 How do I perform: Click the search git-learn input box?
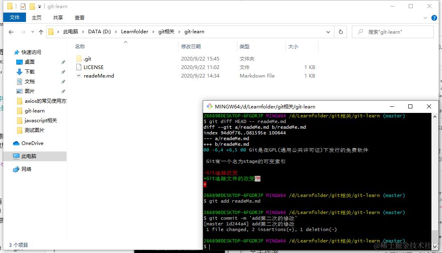392,32
